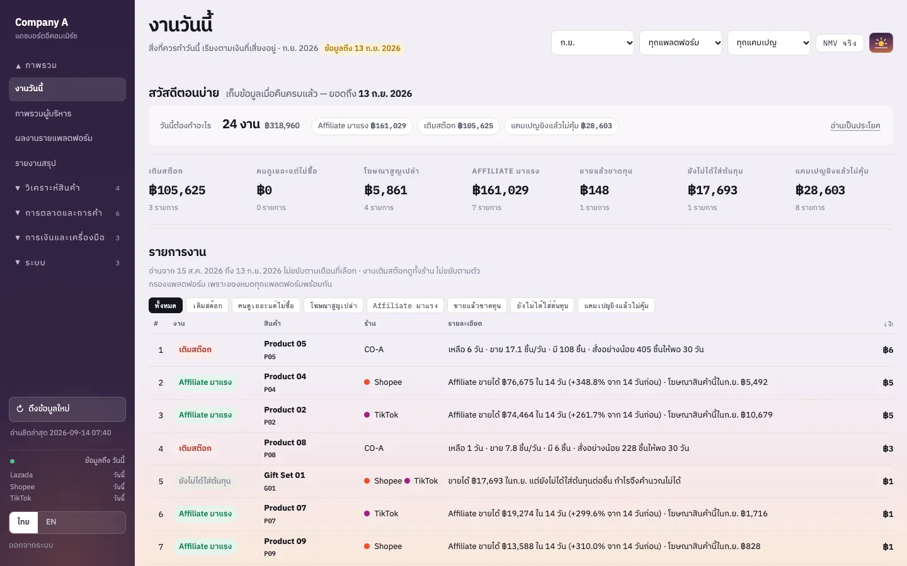Click Product 04 in the task list
The width and height of the screenshot is (907, 566).
(285, 377)
